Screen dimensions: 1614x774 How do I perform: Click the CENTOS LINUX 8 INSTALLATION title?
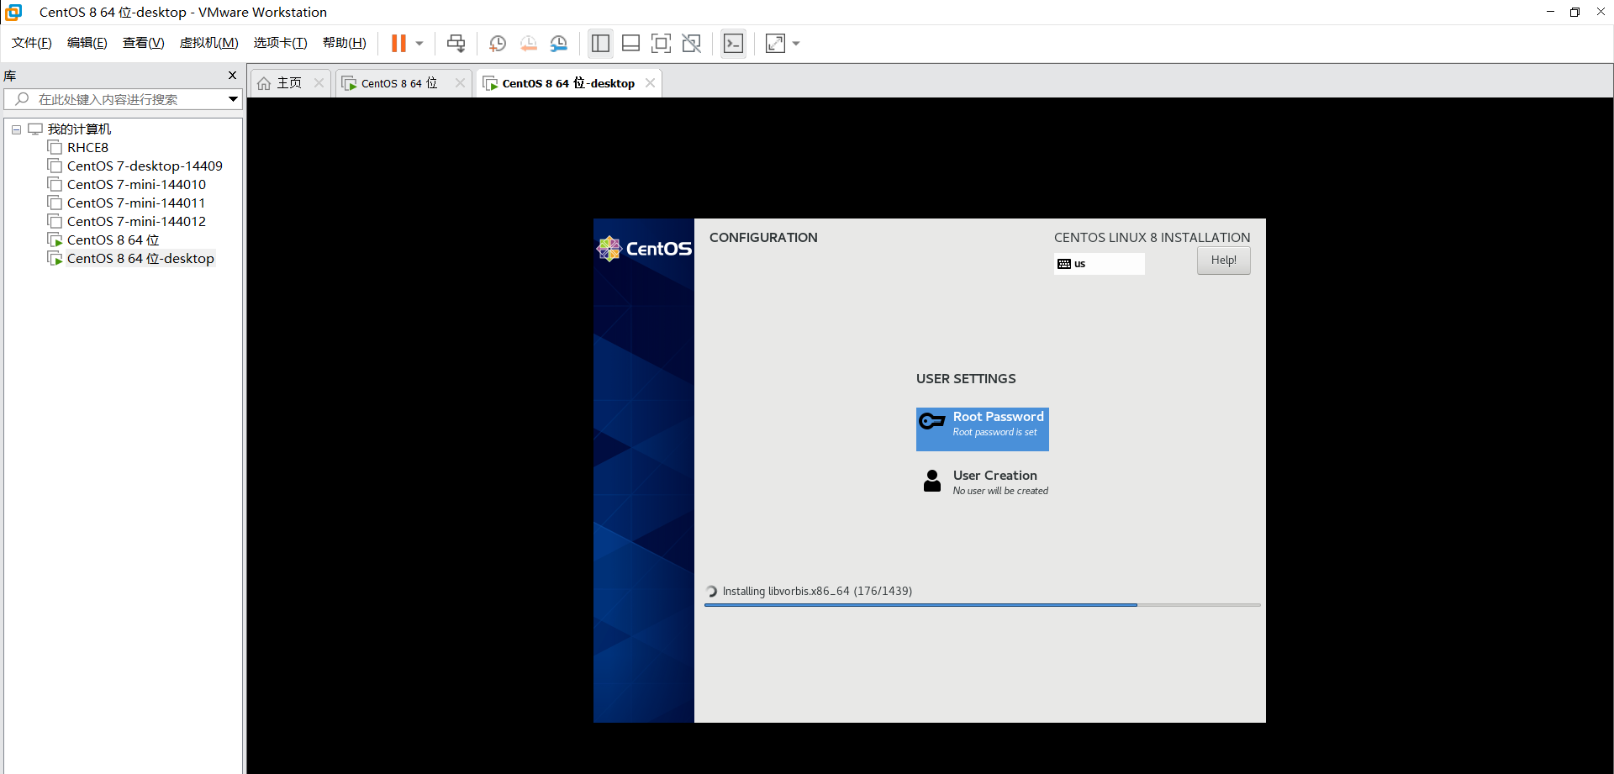pos(1152,238)
